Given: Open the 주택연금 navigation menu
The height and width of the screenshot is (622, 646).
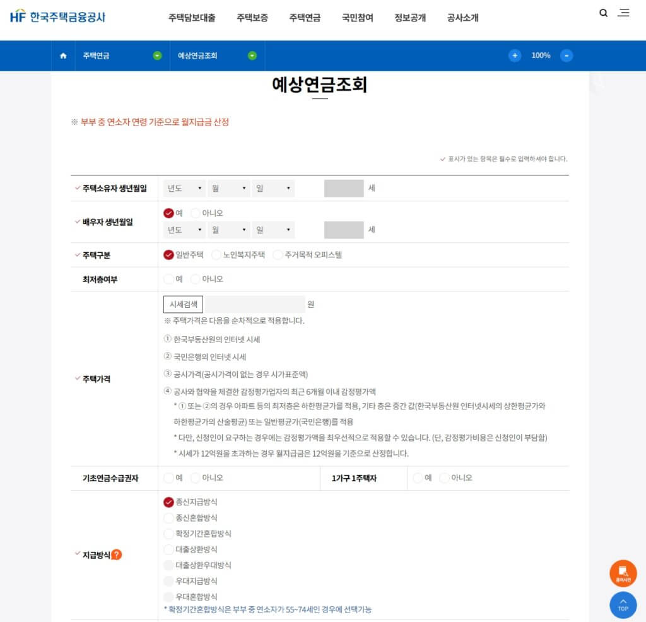Looking at the screenshot, I should 304,18.
